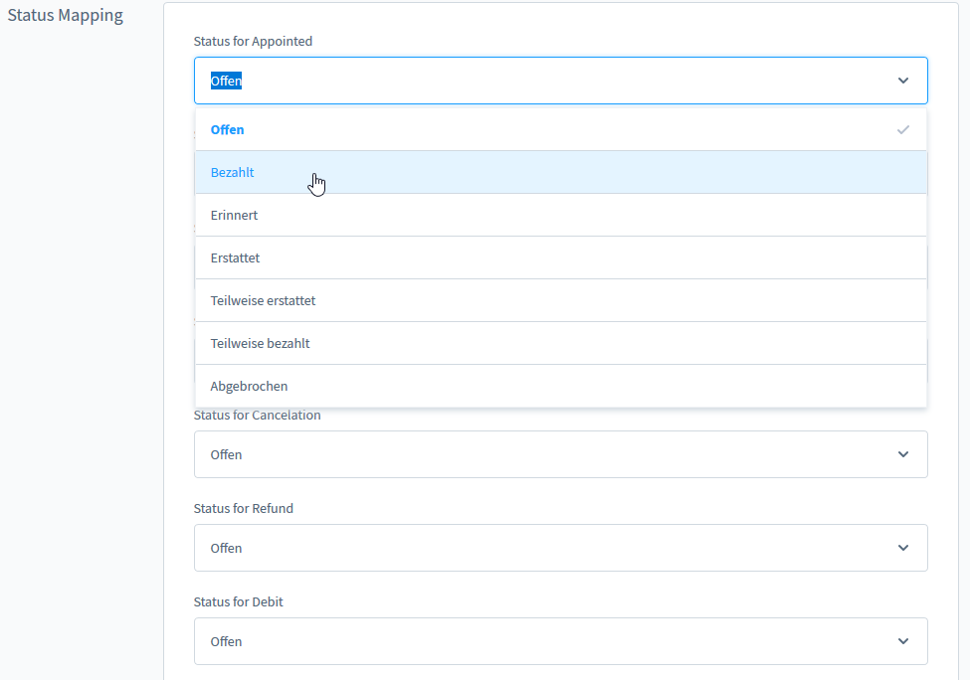The width and height of the screenshot is (970, 680).
Task: Click the highlighted Offen text in Appointed field
Action: (226, 81)
